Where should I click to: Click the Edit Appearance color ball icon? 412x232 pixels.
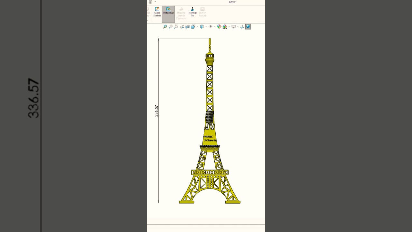(219, 27)
